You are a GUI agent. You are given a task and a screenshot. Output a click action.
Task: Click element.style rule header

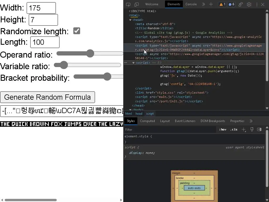click(138, 137)
